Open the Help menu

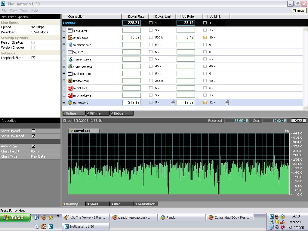[x=35, y=11]
